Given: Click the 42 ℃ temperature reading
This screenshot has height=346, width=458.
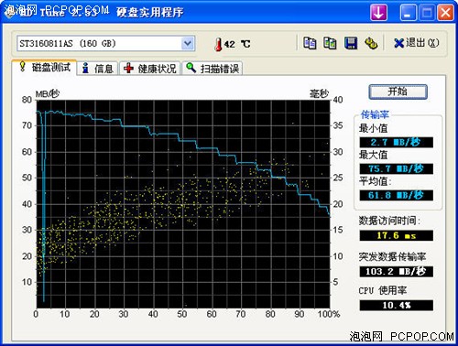Looking at the screenshot, I should (x=237, y=44).
